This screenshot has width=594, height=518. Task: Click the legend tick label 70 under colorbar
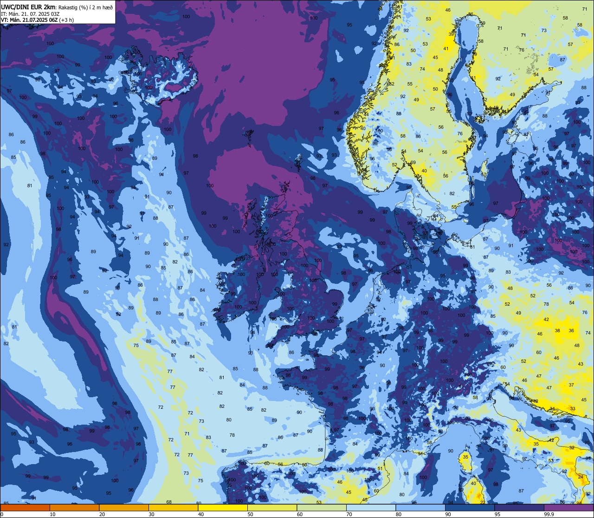(x=349, y=514)
